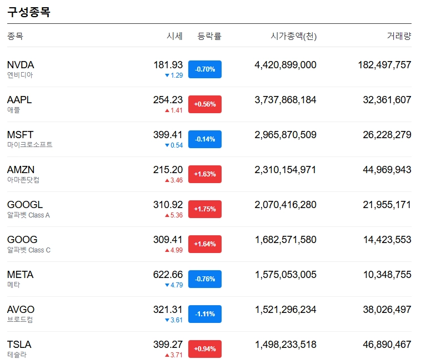Click the AVGO -1.11% change badge
421x359 pixels.
[205, 314]
